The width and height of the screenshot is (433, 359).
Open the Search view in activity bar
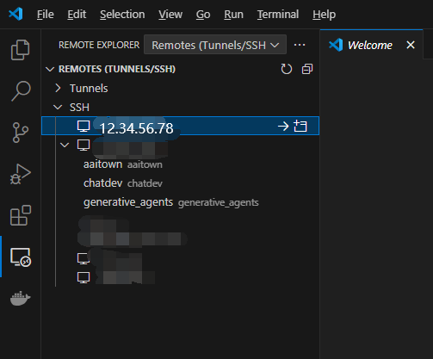[x=21, y=90]
